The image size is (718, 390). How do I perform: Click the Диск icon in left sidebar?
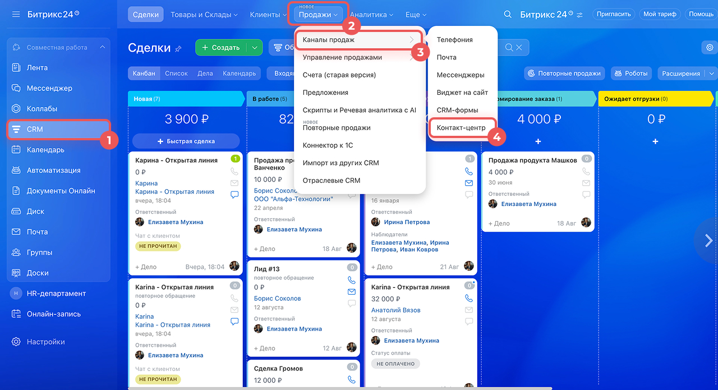pos(16,212)
